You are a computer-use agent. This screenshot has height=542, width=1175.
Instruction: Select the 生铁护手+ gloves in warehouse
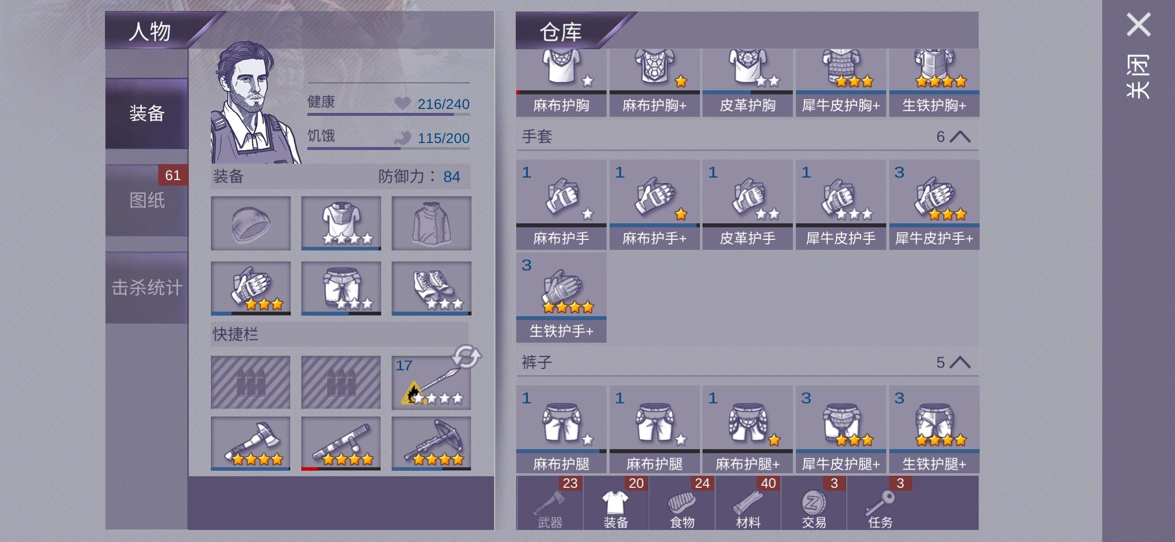coord(561,298)
